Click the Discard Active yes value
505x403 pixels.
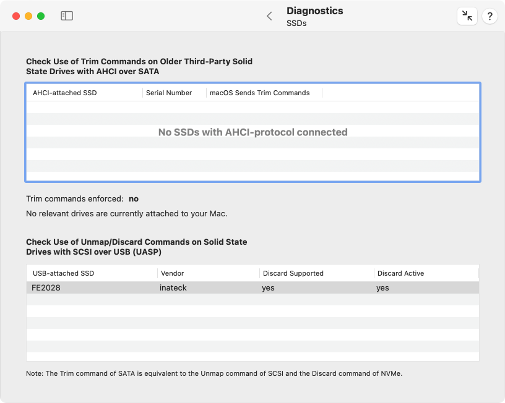click(382, 288)
